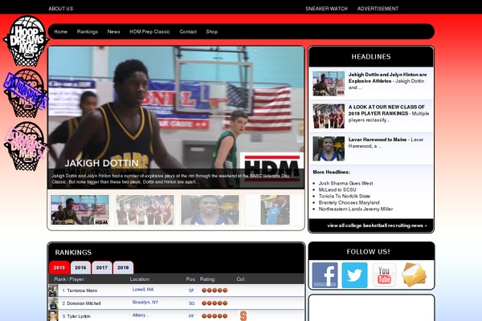Click the Jakigh Dottin slider title

[x=102, y=163]
